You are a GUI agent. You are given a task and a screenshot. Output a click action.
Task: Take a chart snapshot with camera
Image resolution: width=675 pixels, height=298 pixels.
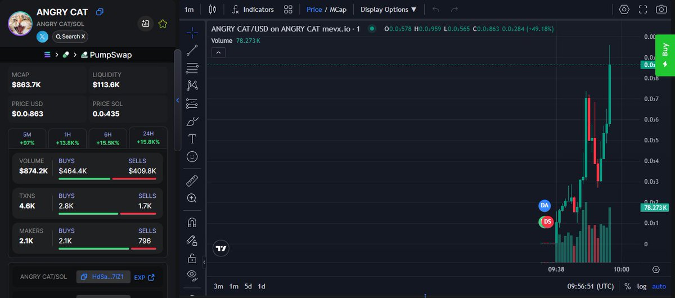click(661, 10)
